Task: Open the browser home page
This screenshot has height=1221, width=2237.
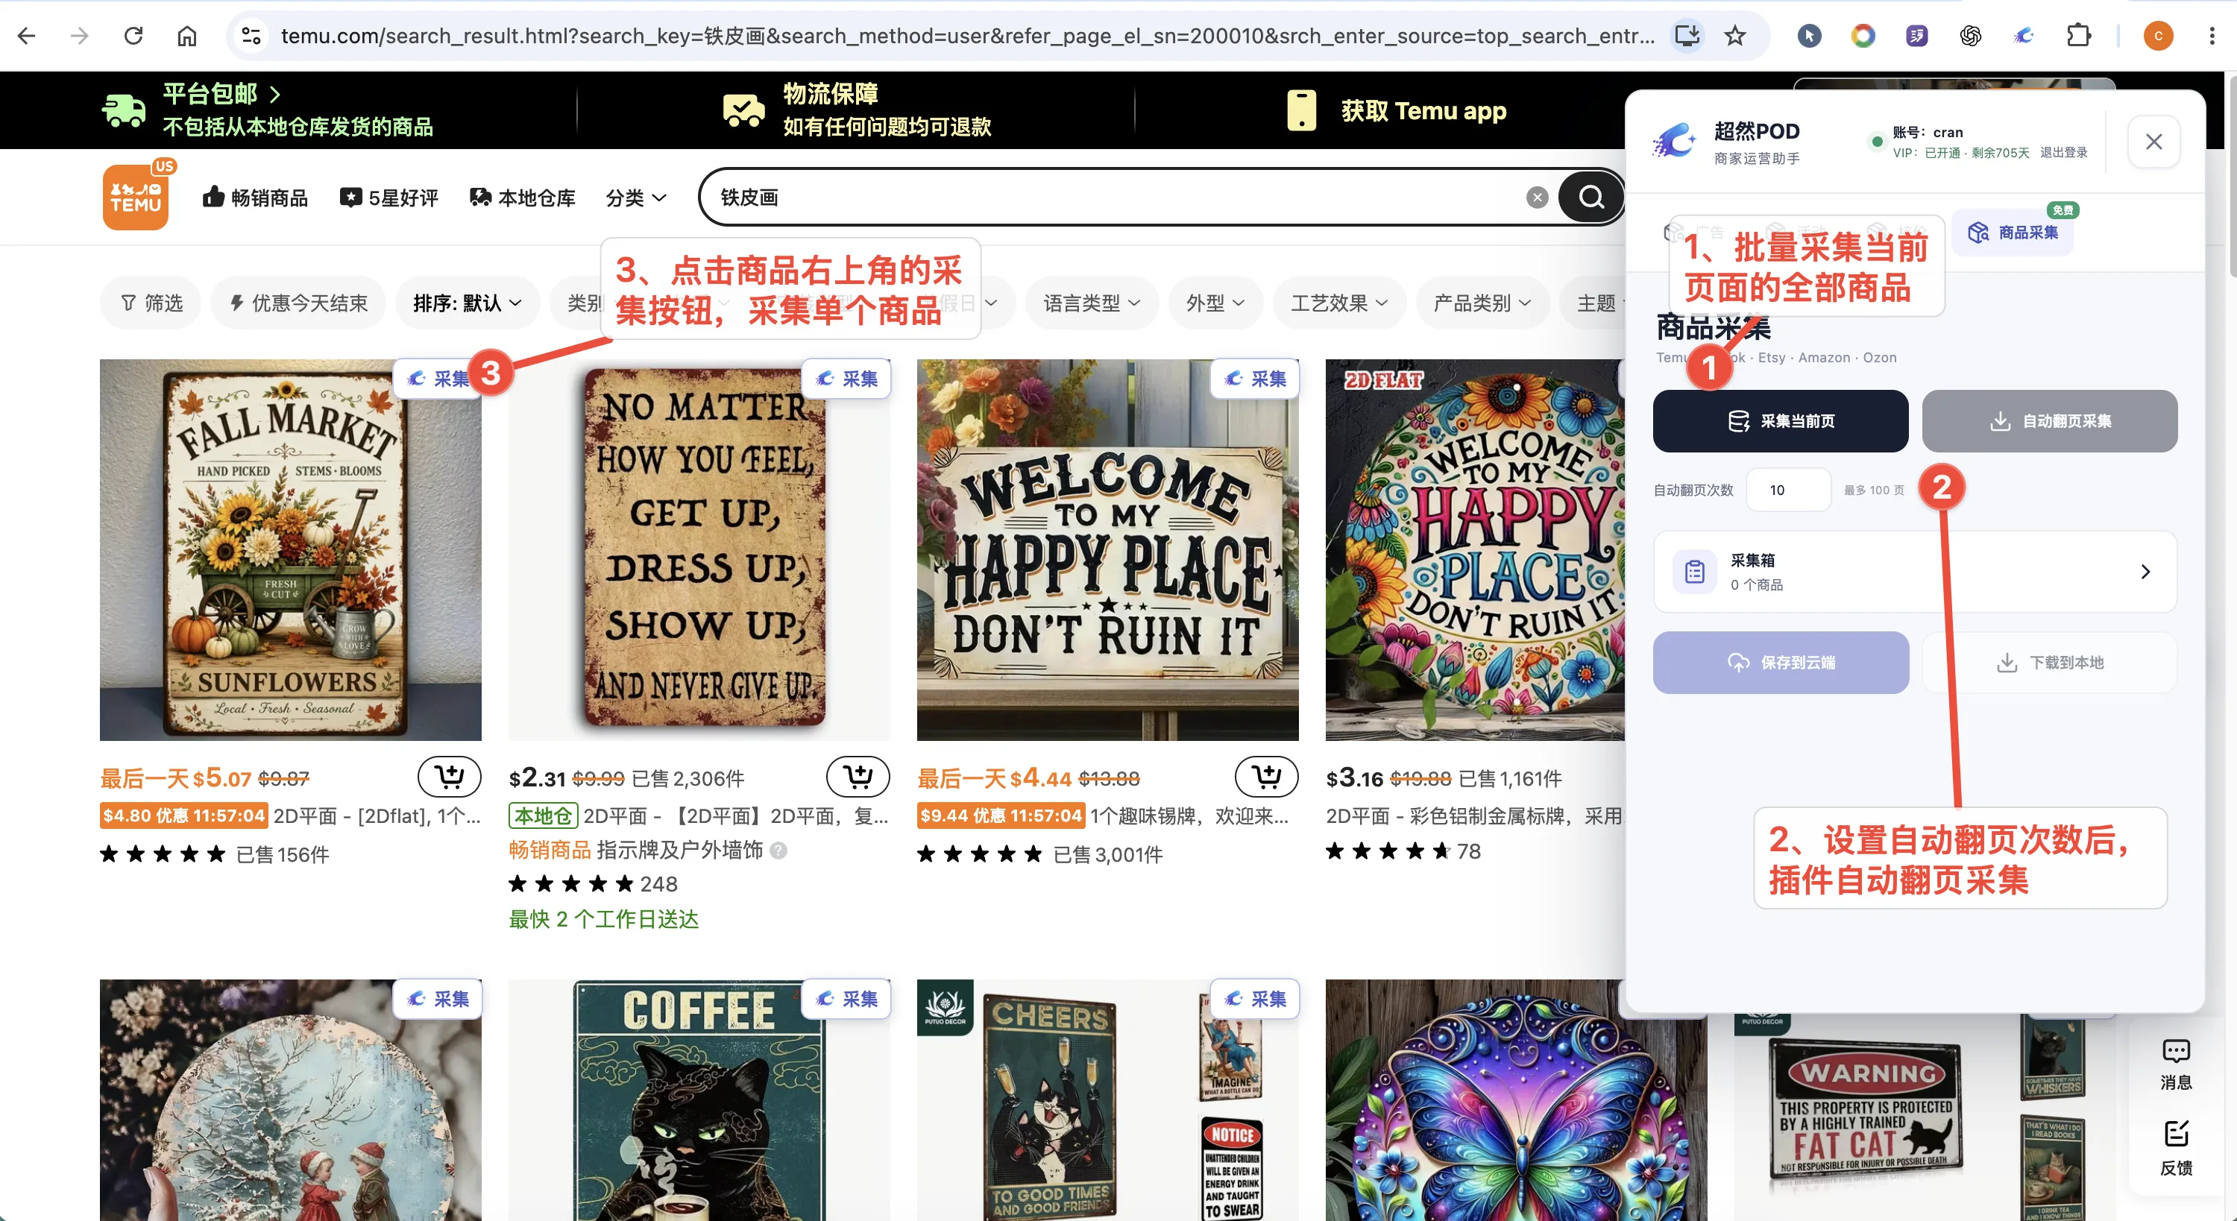Action: [x=186, y=36]
